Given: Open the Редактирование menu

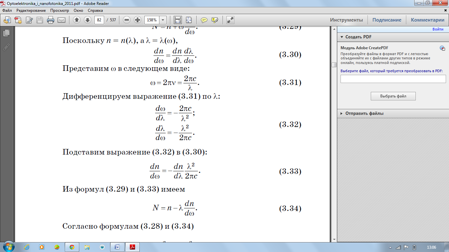Looking at the screenshot, I should [31, 10].
